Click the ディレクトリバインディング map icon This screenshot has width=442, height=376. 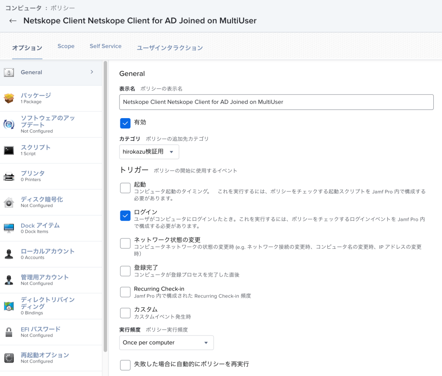pyautogui.click(x=9, y=306)
